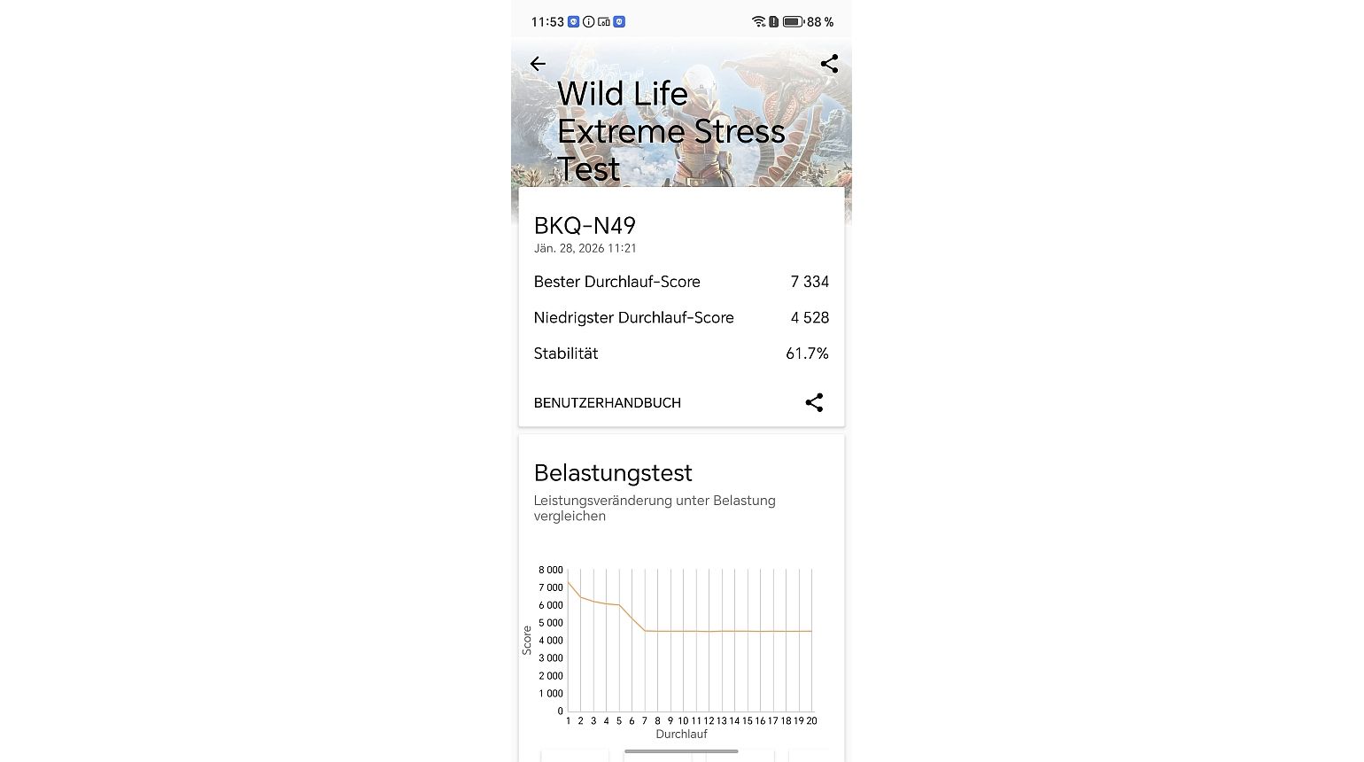Tap the Durchlauf axis label under the chart

click(x=681, y=734)
